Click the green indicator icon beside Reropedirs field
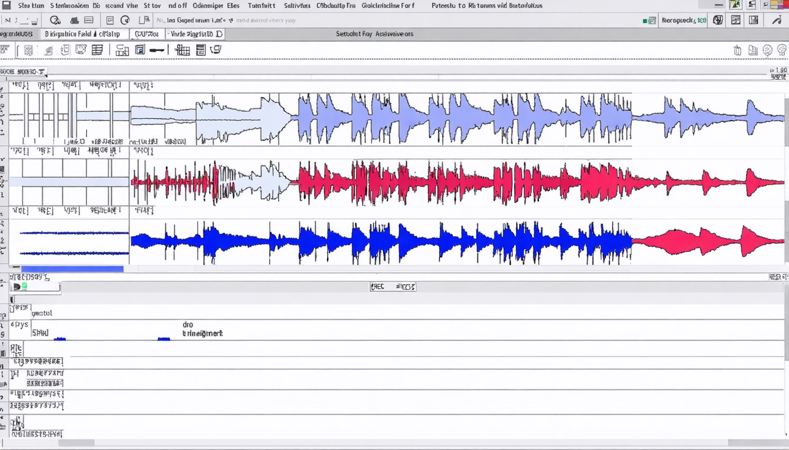Screen dimensions: 789x450 [649, 21]
